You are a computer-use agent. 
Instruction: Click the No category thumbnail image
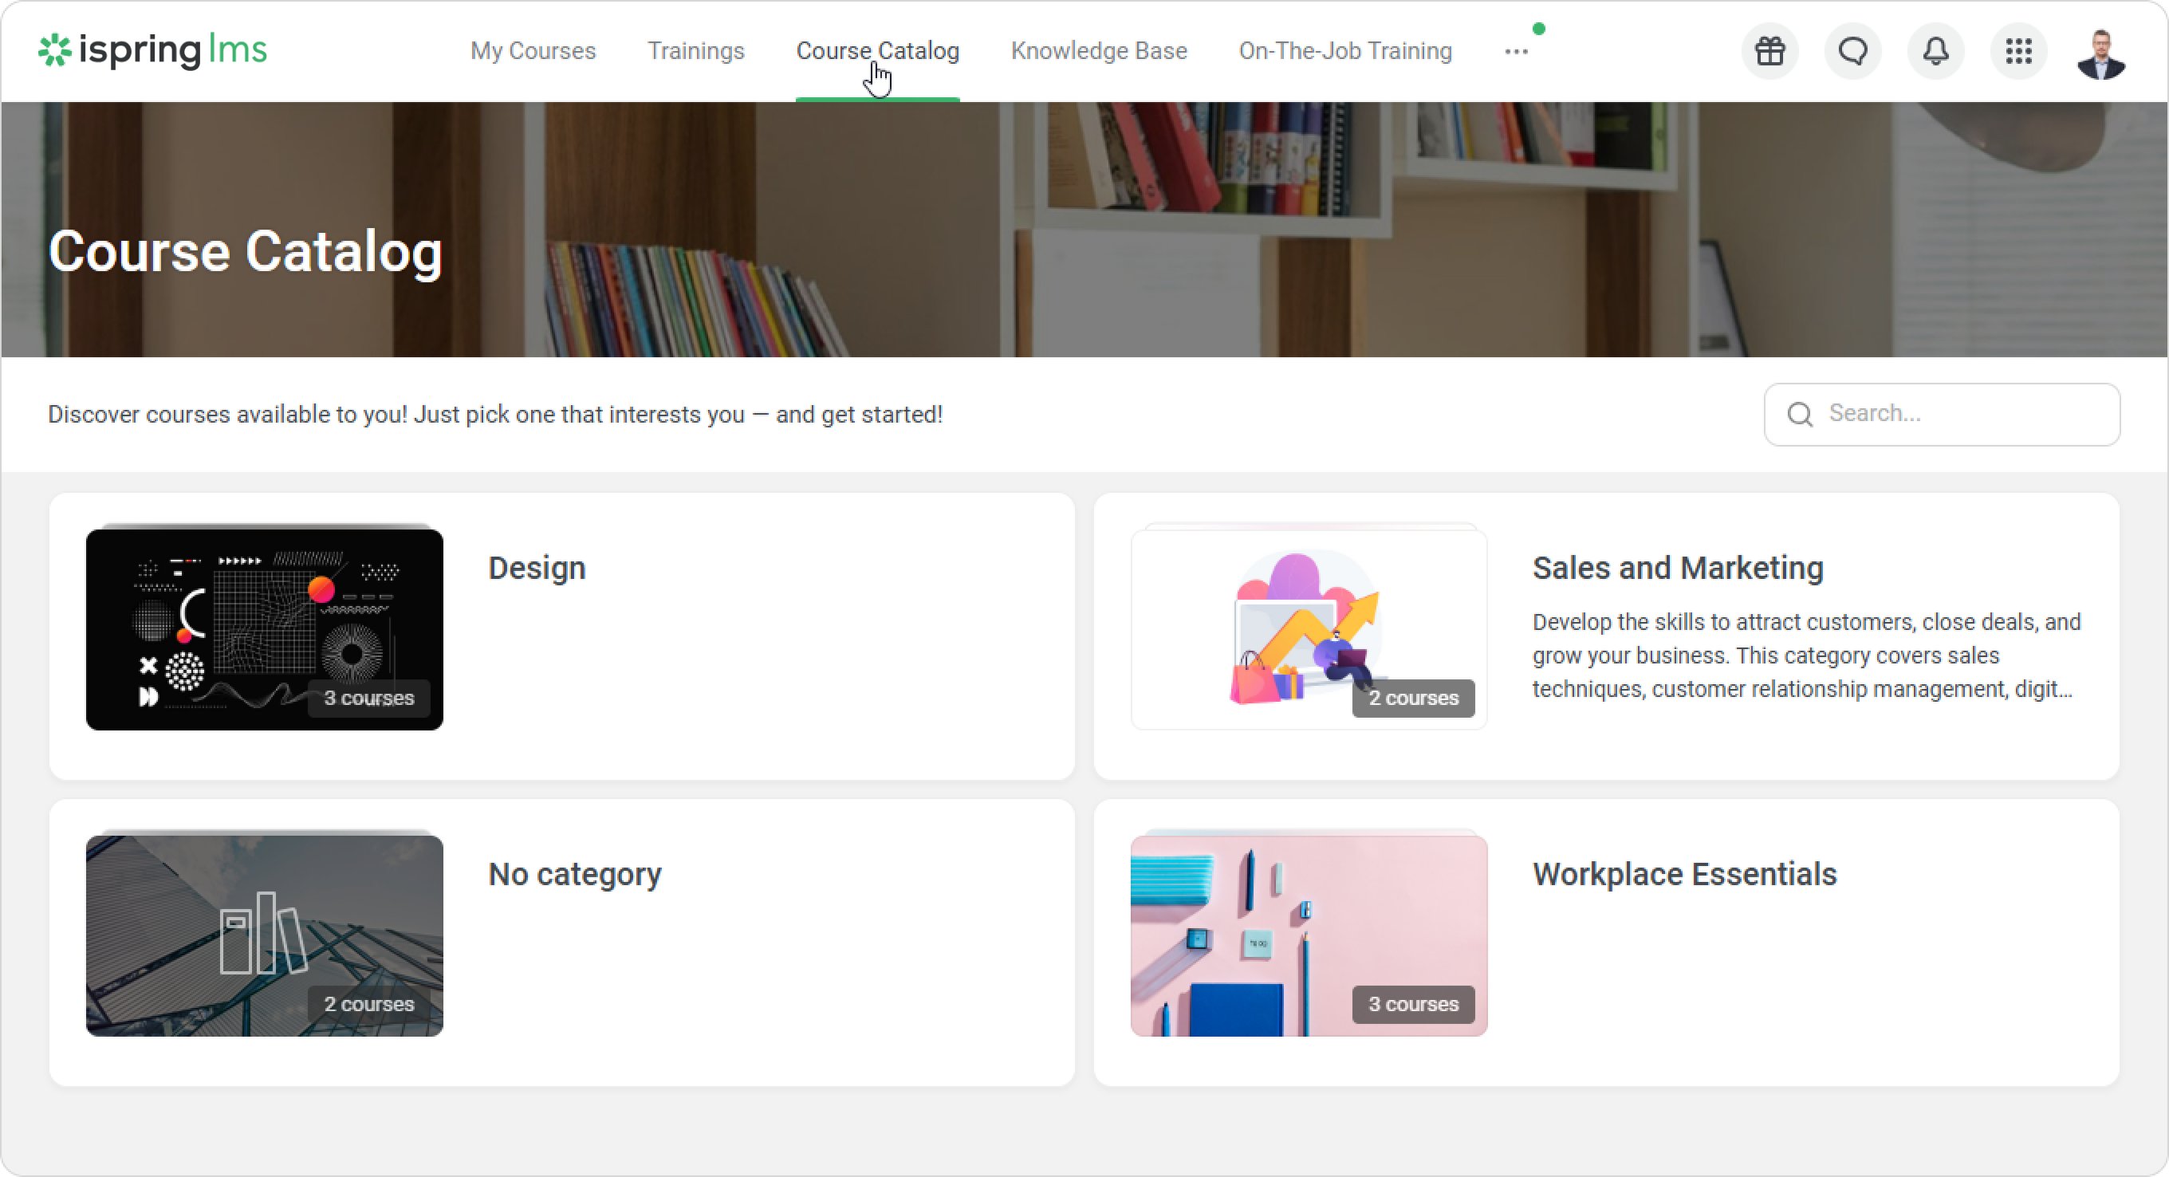pyautogui.click(x=263, y=935)
